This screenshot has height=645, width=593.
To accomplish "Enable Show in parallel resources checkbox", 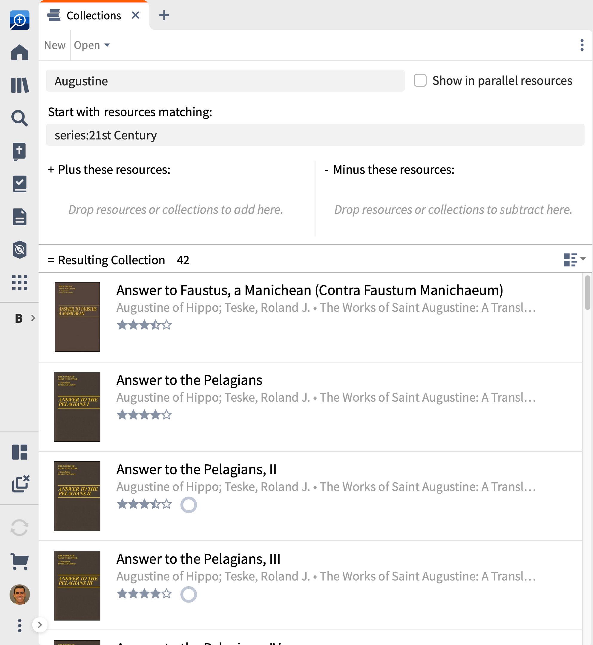I will coord(420,81).
